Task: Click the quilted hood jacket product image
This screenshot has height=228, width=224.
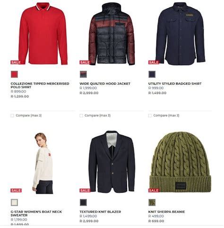Action: [112, 34]
